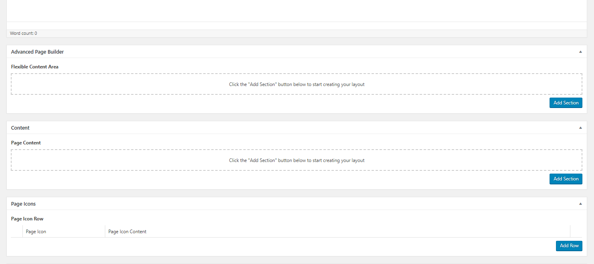Click the Advanced Page Builder panel title

click(x=37, y=52)
